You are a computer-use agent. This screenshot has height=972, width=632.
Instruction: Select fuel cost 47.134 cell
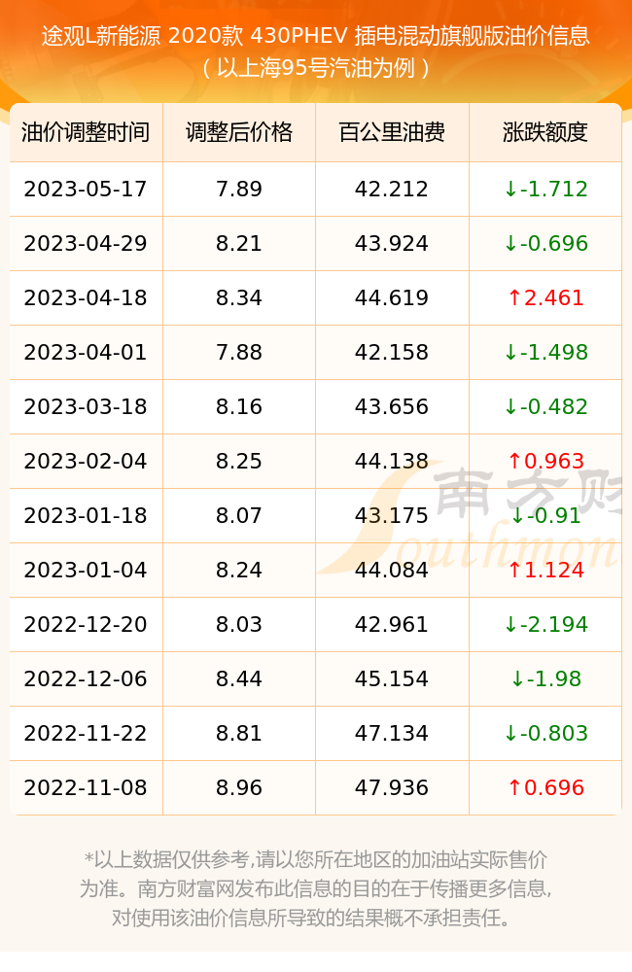(392, 733)
